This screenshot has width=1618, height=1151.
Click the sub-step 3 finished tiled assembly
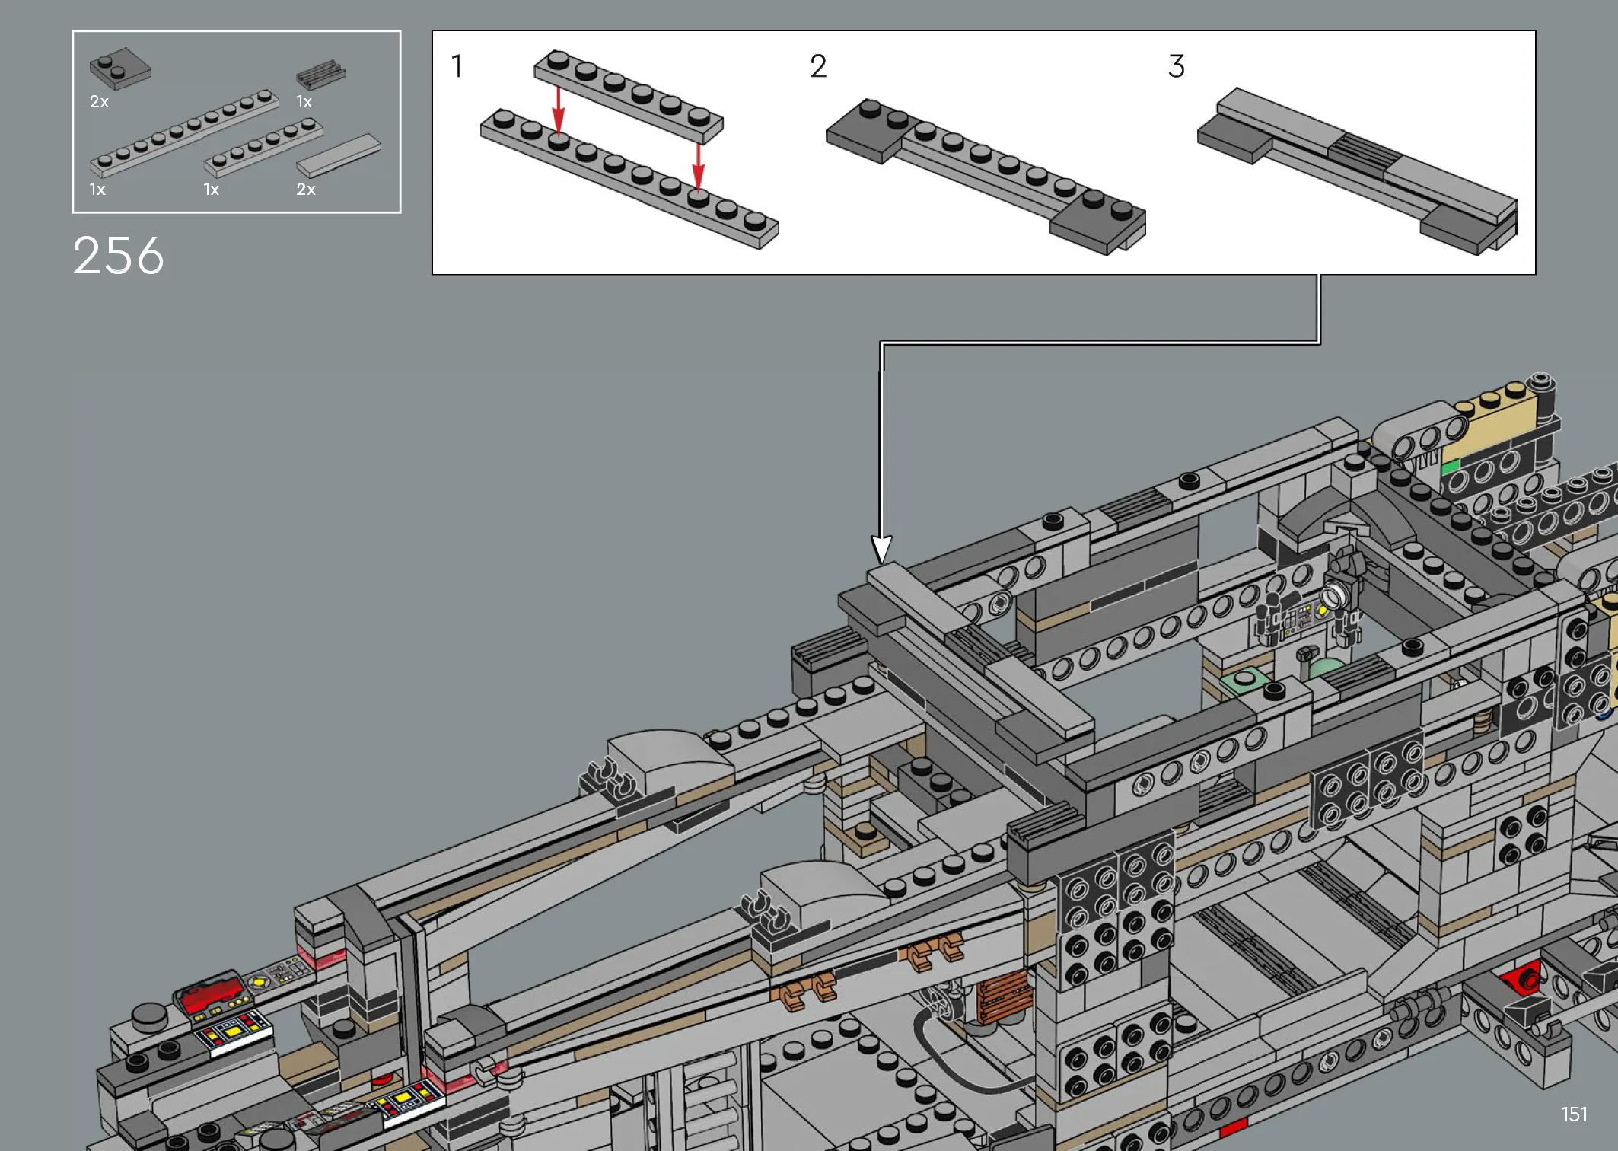point(1357,171)
